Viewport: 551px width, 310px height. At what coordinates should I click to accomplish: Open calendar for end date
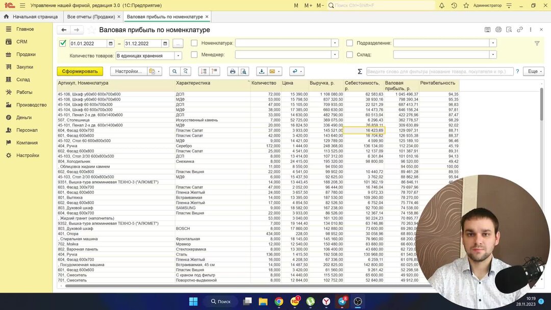click(165, 43)
